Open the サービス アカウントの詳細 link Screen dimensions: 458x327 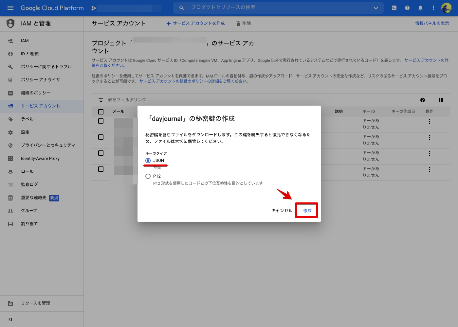427,60
